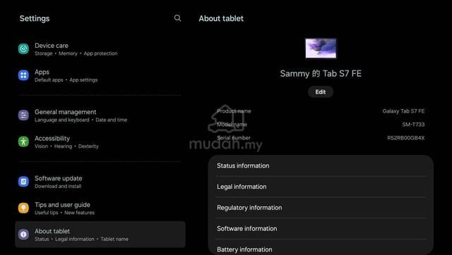Click the tablet preview thumbnail image
This screenshot has height=255, width=452.
(321, 49)
